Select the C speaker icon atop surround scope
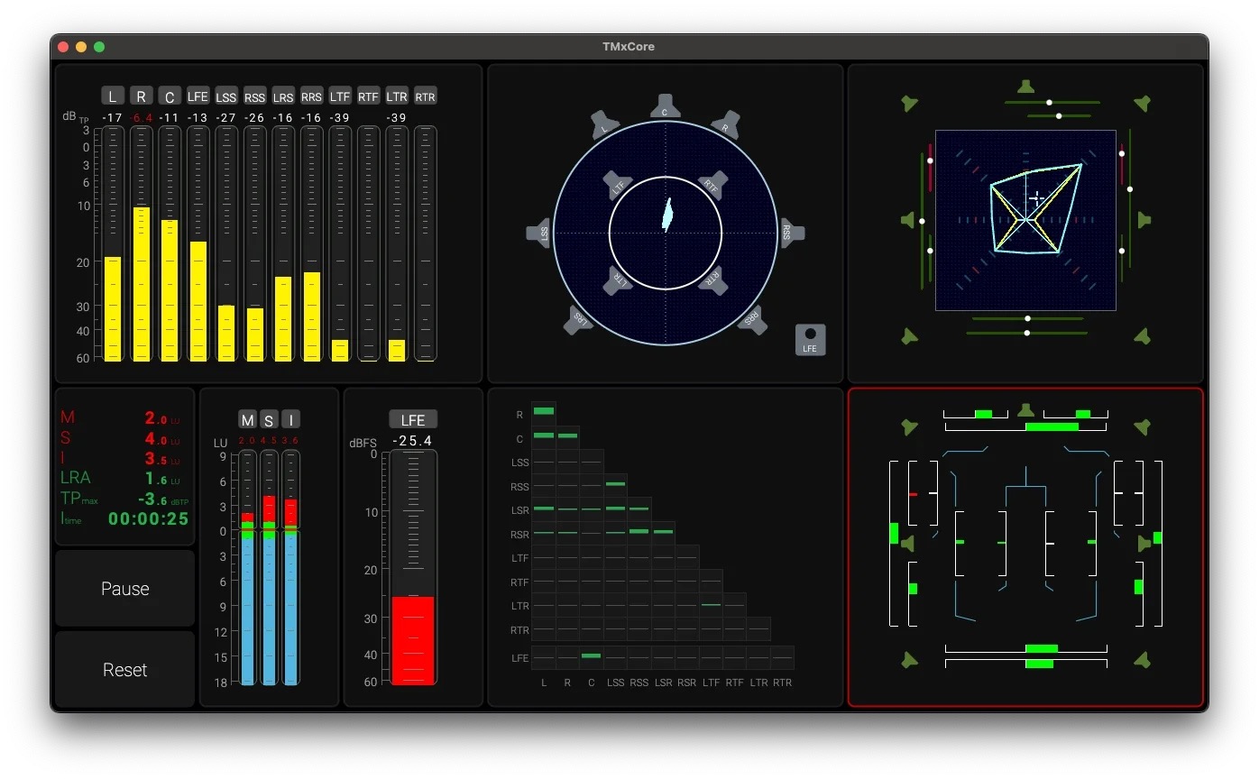This screenshot has width=1259, height=779. pos(665,107)
